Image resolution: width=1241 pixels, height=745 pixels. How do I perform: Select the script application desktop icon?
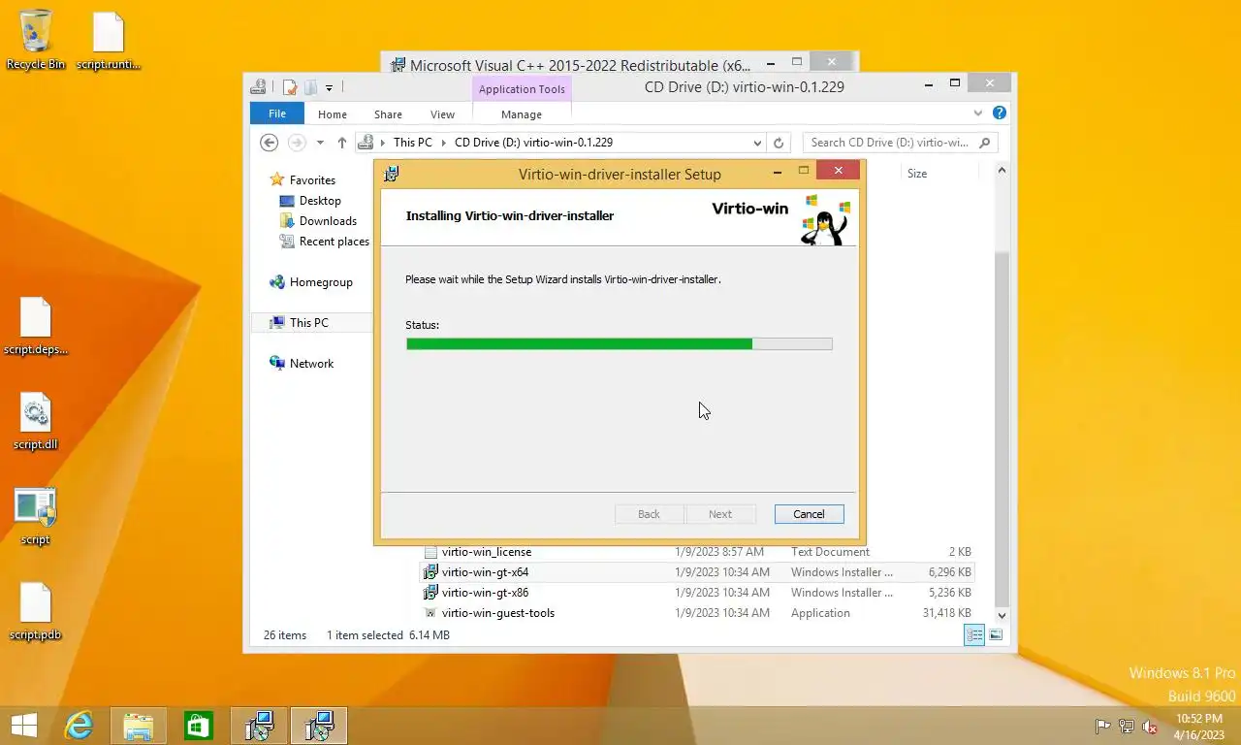click(x=36, y=516)
